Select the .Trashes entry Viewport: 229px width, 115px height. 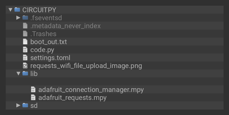coord(43,34)
